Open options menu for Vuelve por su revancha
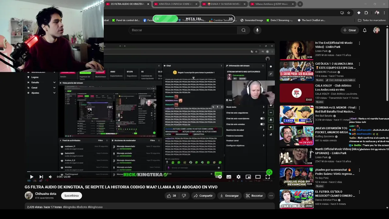This screenshot has height=219, width=389. point(359,170)
